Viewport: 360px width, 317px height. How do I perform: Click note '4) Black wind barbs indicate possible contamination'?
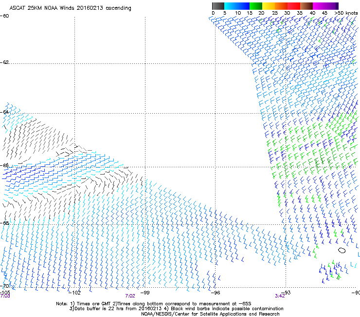click(x=224, y=309)
